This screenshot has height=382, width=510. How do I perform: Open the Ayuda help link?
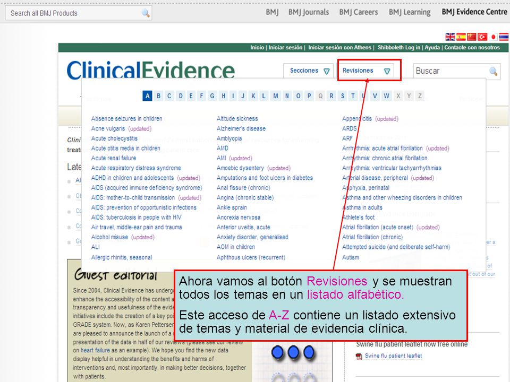(432, 47)
